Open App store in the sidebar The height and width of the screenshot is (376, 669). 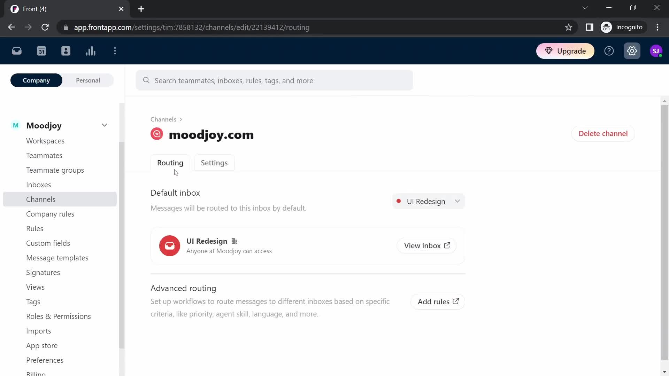(x=42, y=346)
